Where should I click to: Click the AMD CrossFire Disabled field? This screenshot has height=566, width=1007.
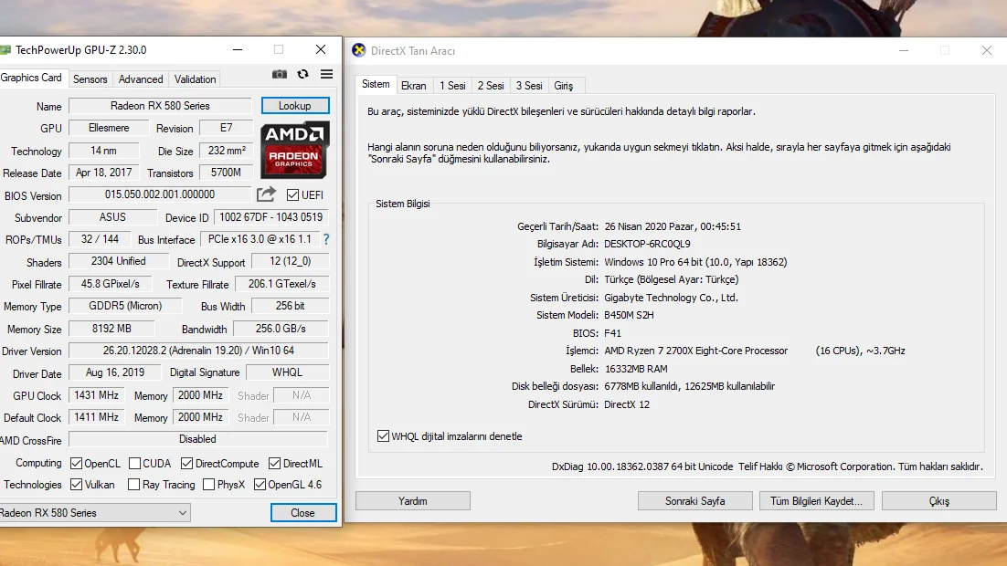197,439
